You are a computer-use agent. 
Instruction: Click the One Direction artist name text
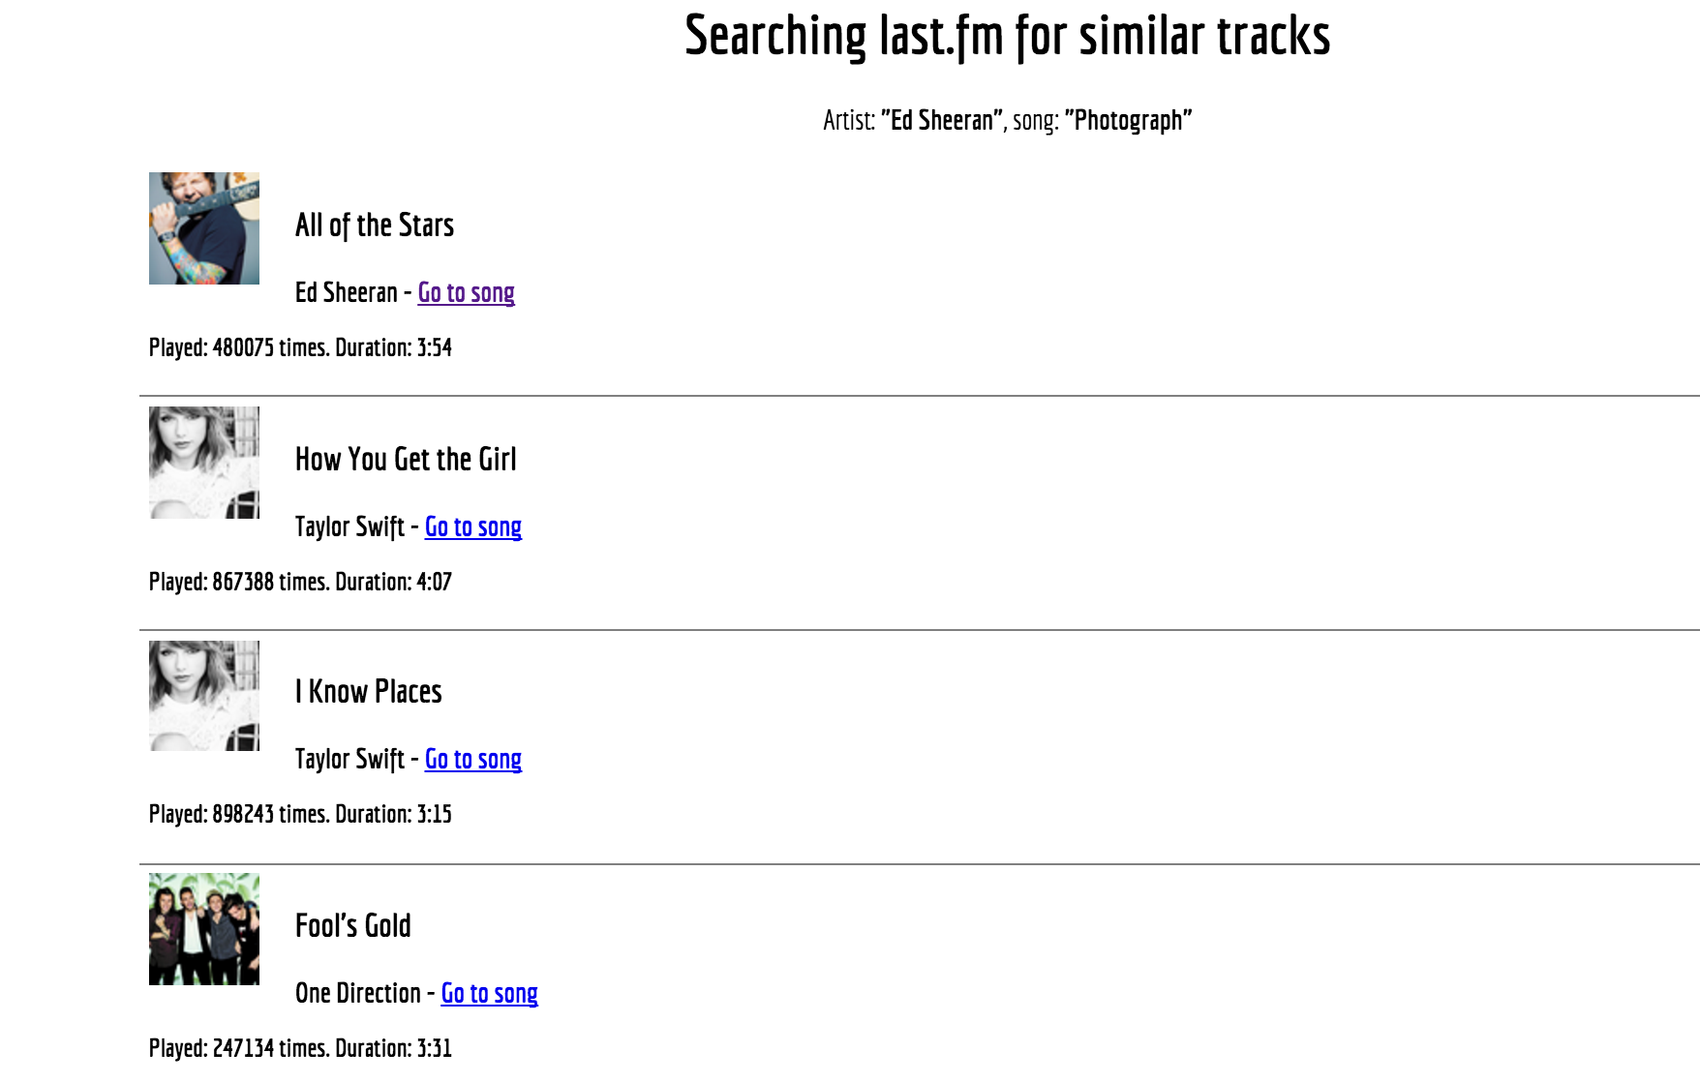coord(358,993)
